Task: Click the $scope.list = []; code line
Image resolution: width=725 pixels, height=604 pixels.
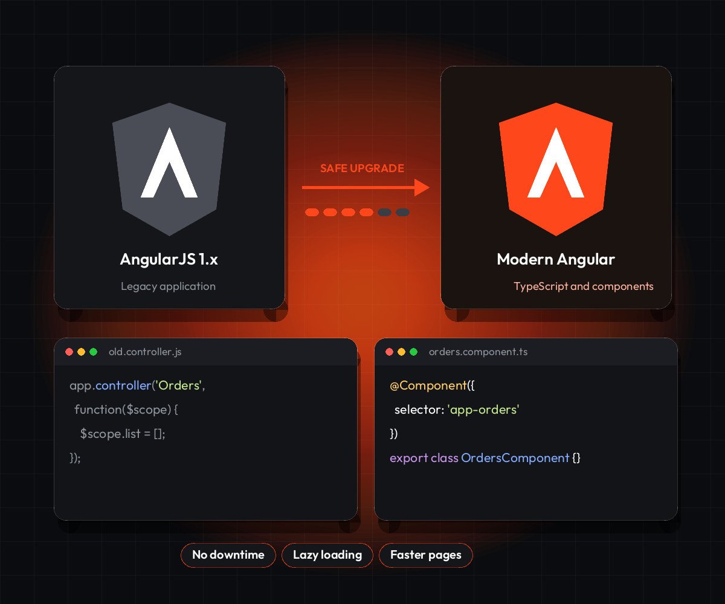Action: pos(123,434)
